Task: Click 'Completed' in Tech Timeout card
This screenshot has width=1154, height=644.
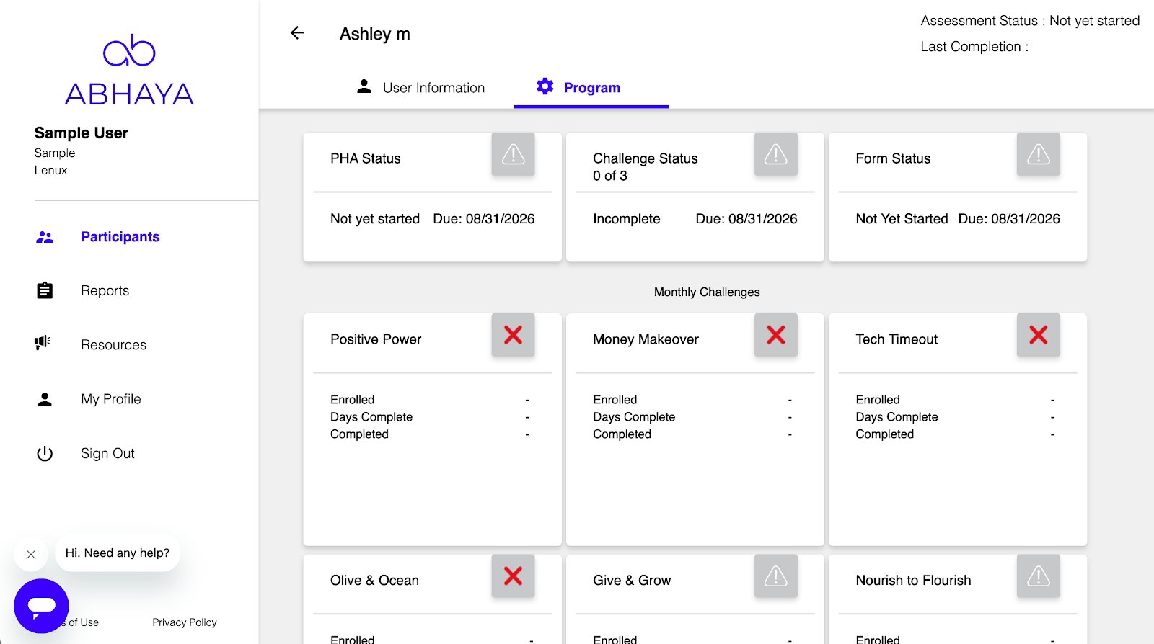Action: click(885, 434)
